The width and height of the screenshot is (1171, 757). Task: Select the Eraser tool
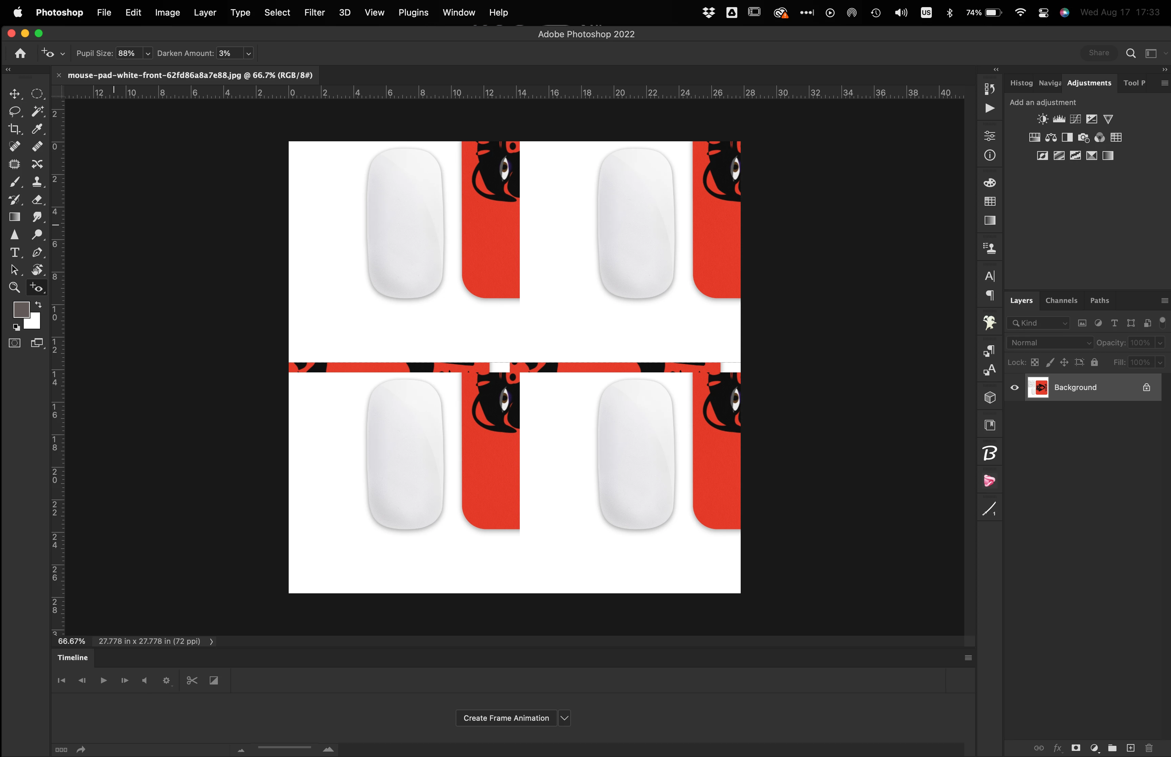click(x=37, y=200)
